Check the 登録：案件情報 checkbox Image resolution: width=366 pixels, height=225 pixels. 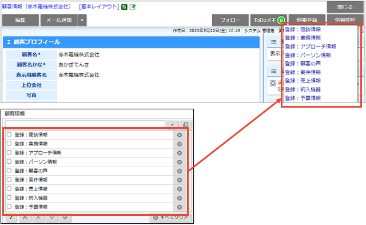click(x=9, y=179)
